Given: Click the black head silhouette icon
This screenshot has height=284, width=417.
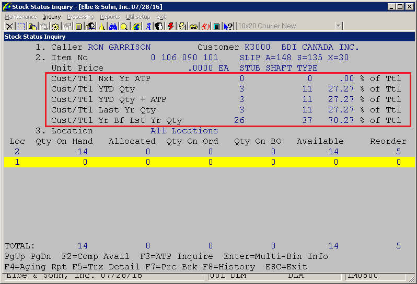Looking at the screenshot, I should 159,26.
